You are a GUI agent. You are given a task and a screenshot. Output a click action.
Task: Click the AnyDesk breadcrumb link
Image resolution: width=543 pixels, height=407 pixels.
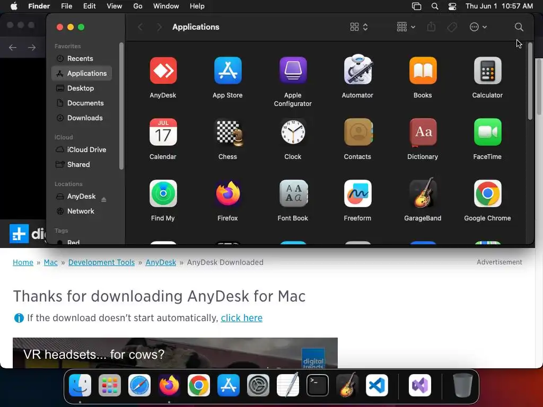click(161, 262)
